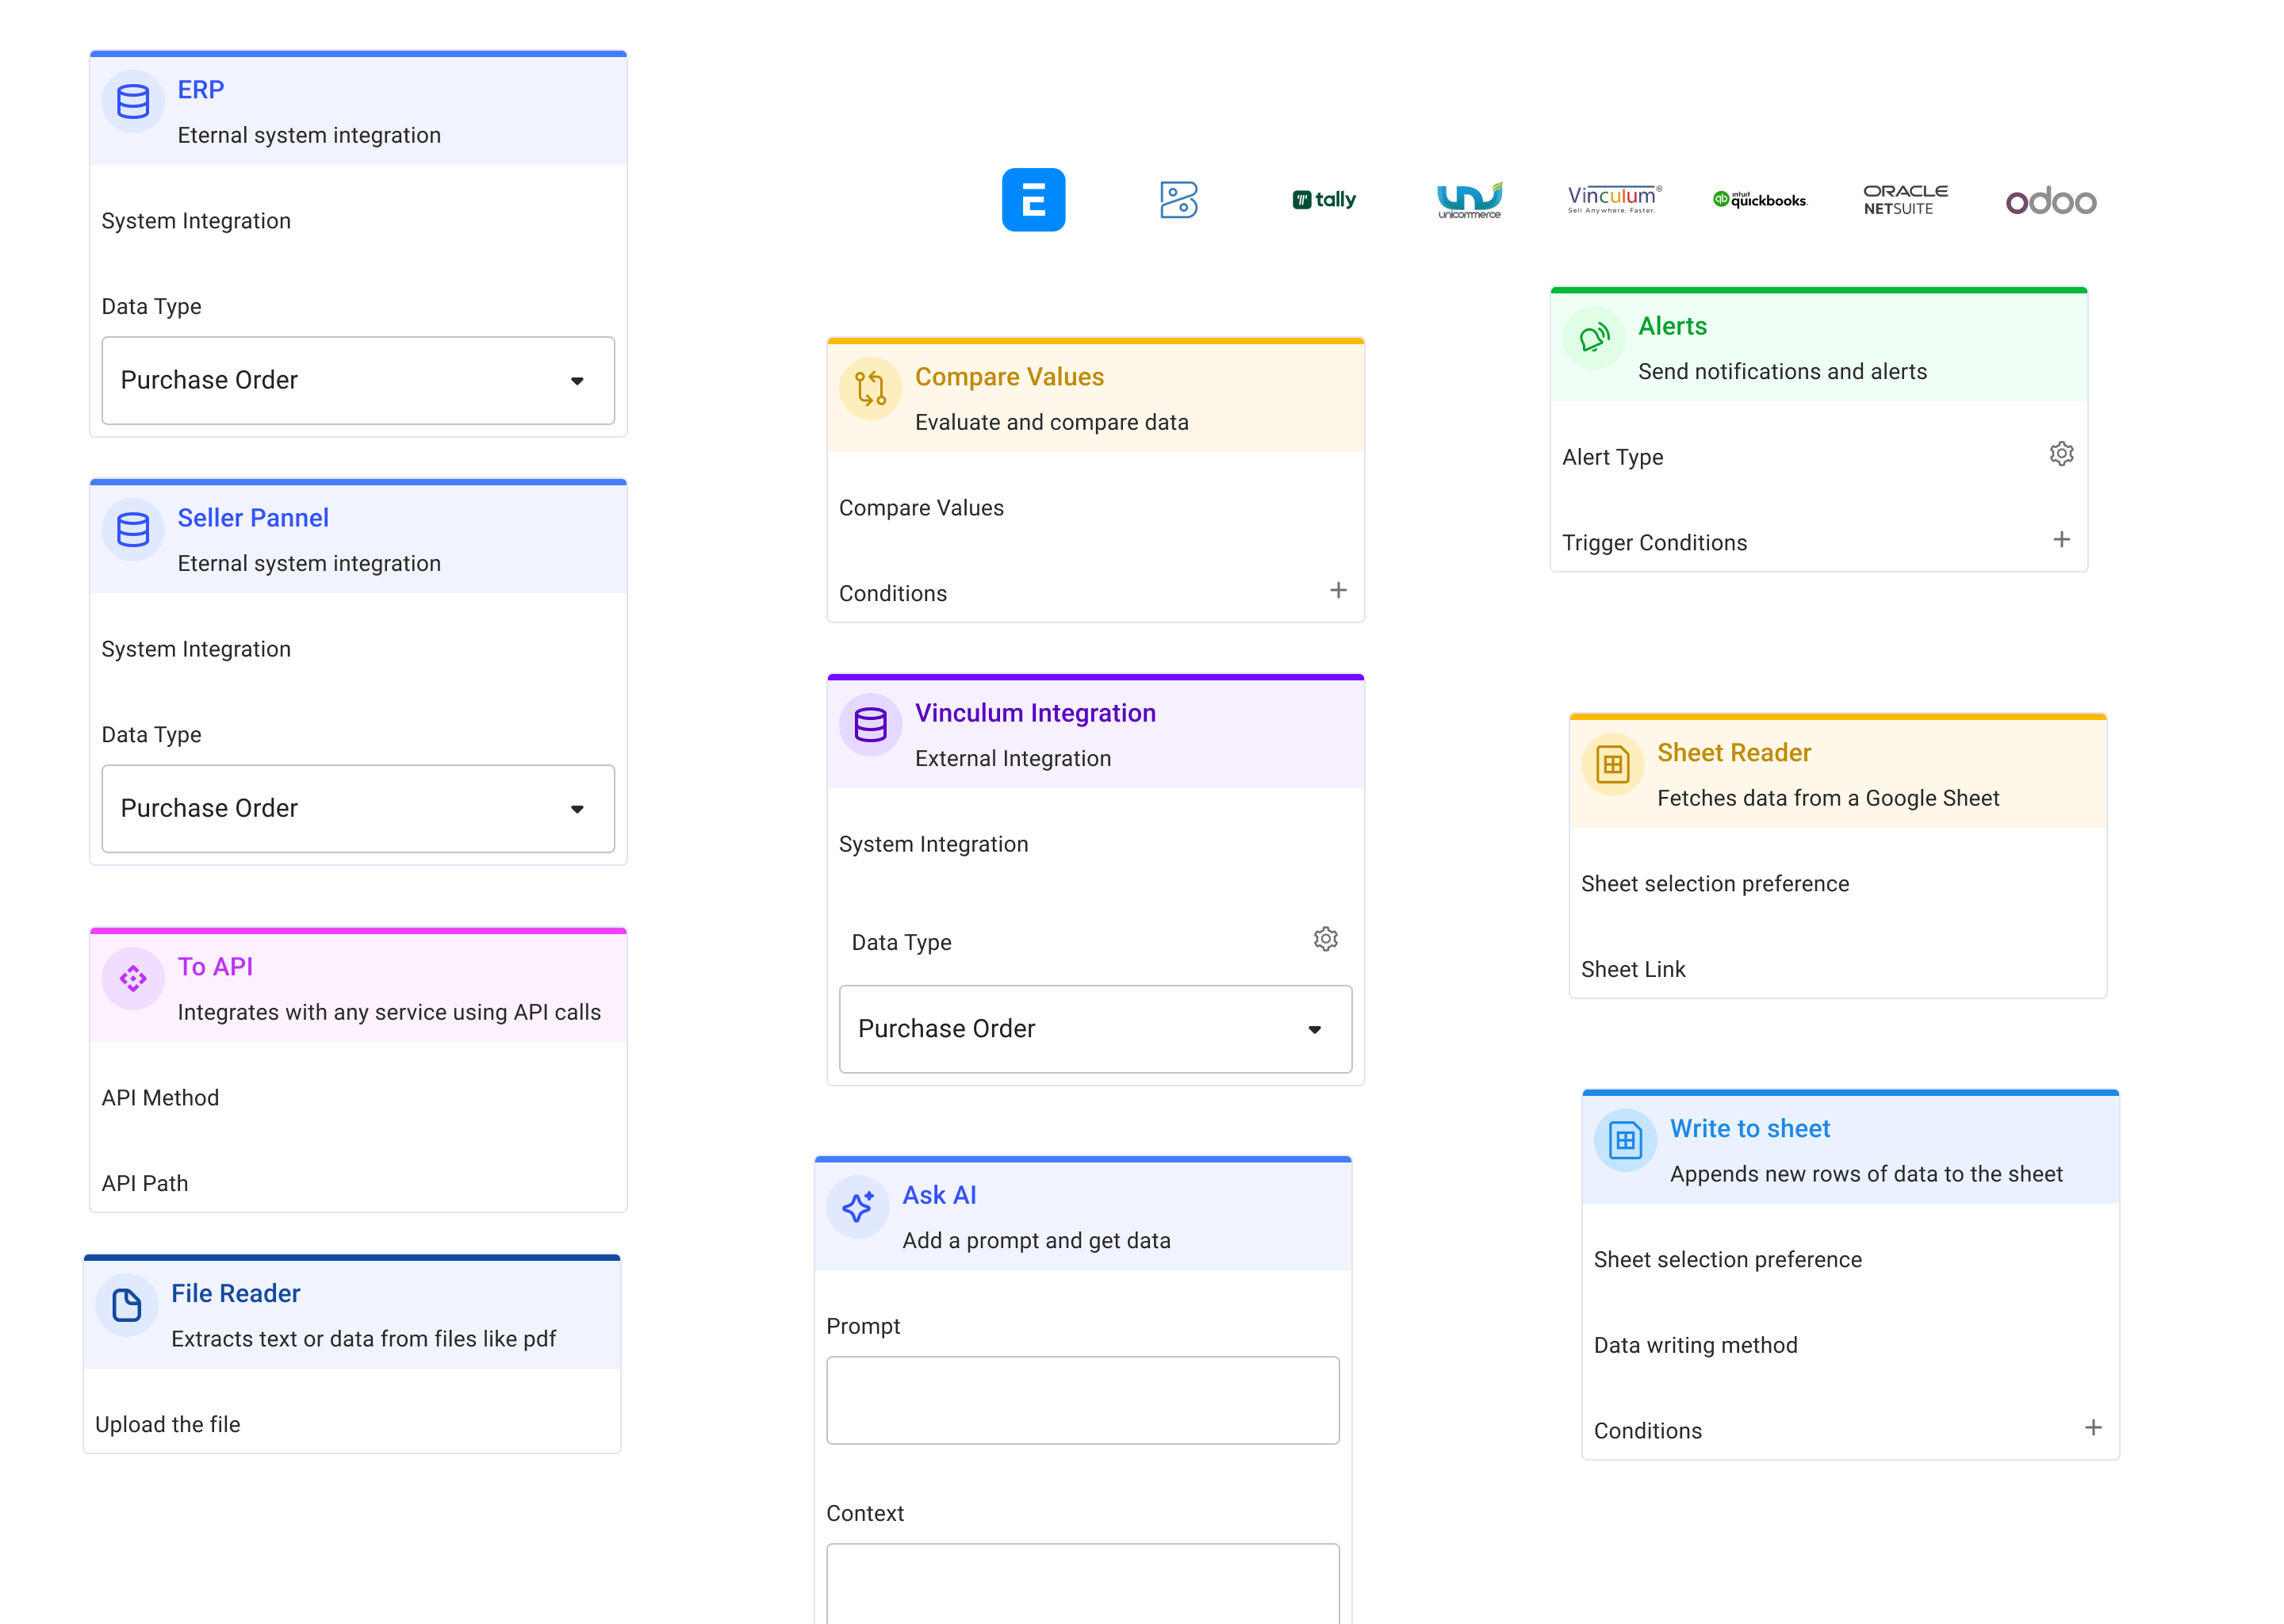Viewport: 2284px width, 1624px height.
Task: Click the Odoo logo
Action: coord(2050,201)
